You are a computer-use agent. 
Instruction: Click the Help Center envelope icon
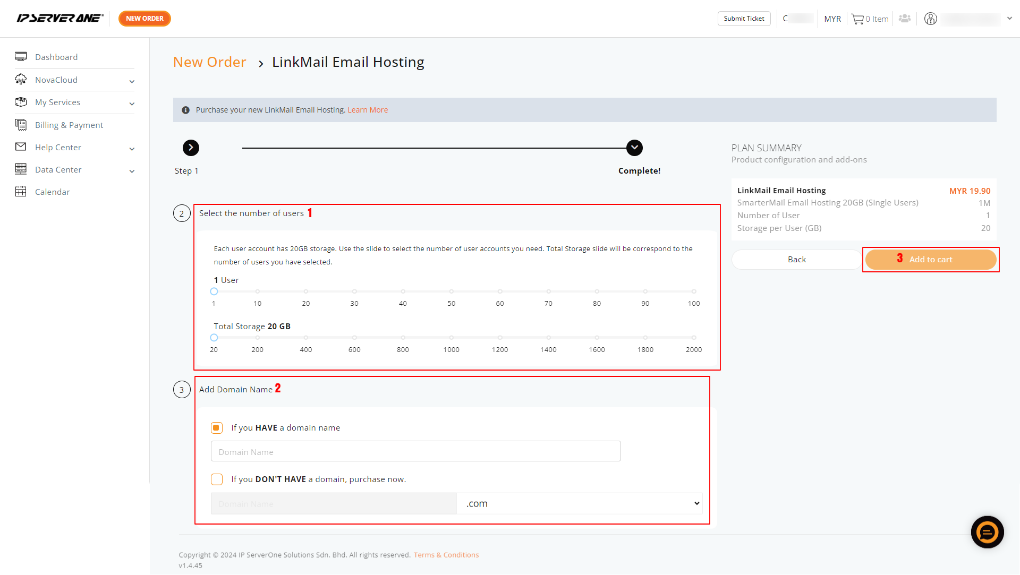pyautogui.click(x=21, y=147)
